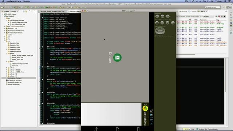Expand Android Private Libraries
233x131 pixels.
pos(5,31)
